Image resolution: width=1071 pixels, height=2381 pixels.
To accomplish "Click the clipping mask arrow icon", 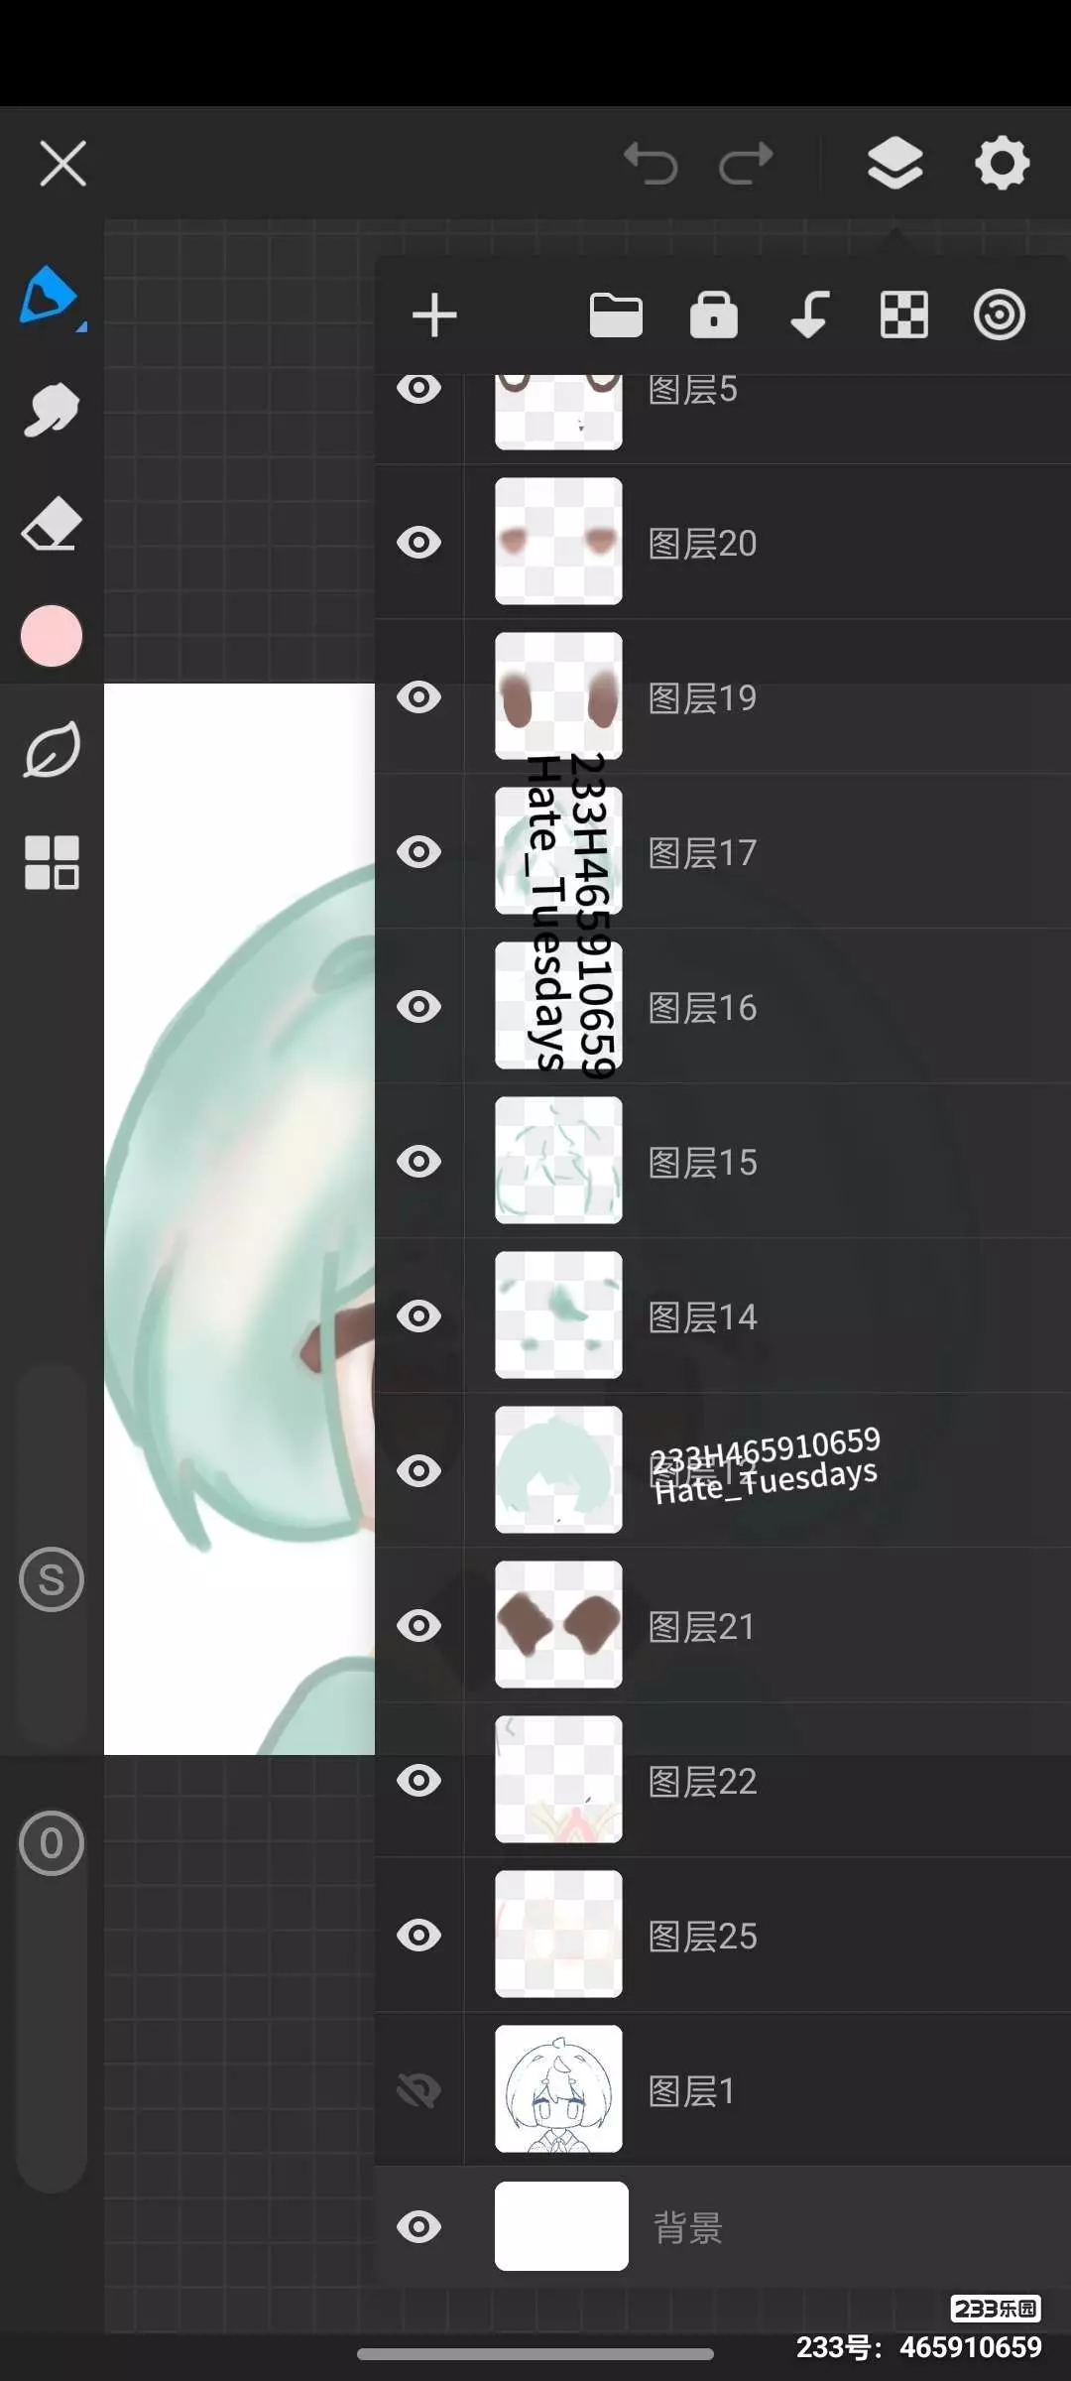I will 810,315.
